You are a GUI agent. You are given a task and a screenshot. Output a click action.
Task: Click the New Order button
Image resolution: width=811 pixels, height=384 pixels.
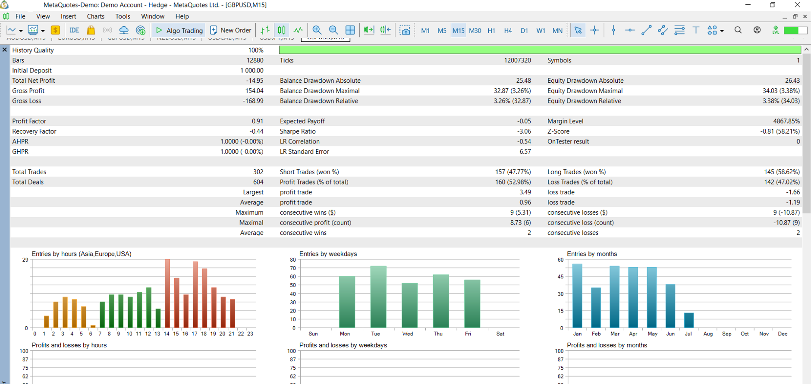[x=230, y=30]
